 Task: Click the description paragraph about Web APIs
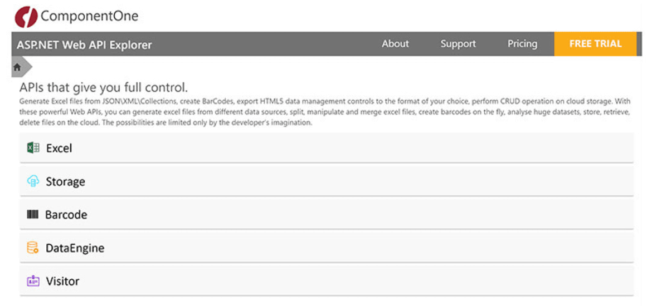tap(324, 112)
